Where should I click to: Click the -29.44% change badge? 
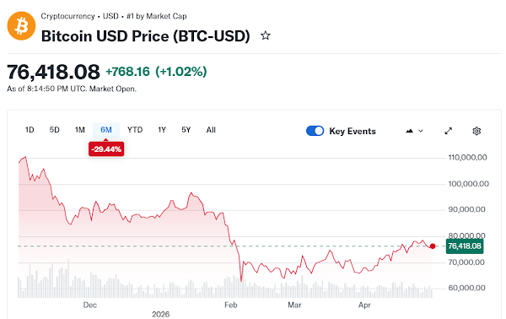click(x=106, y=149)
